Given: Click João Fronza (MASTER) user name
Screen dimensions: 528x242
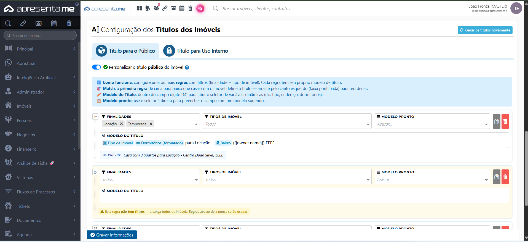Looking at the screenshot, I should [x=488, y=6].
